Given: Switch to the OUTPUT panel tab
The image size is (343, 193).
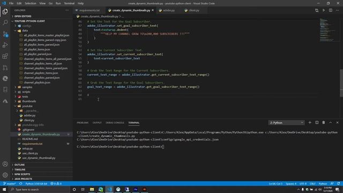Looking at the screenshot, I should click(97, 123).
